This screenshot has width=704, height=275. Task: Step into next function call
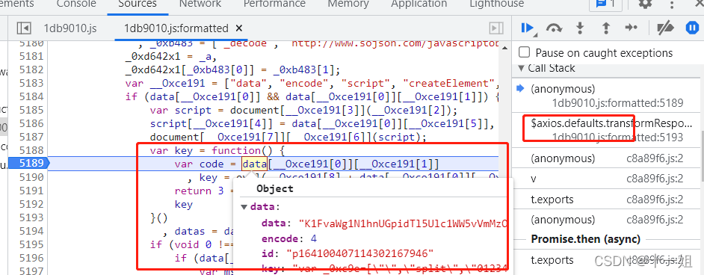[x=580, y=28]
